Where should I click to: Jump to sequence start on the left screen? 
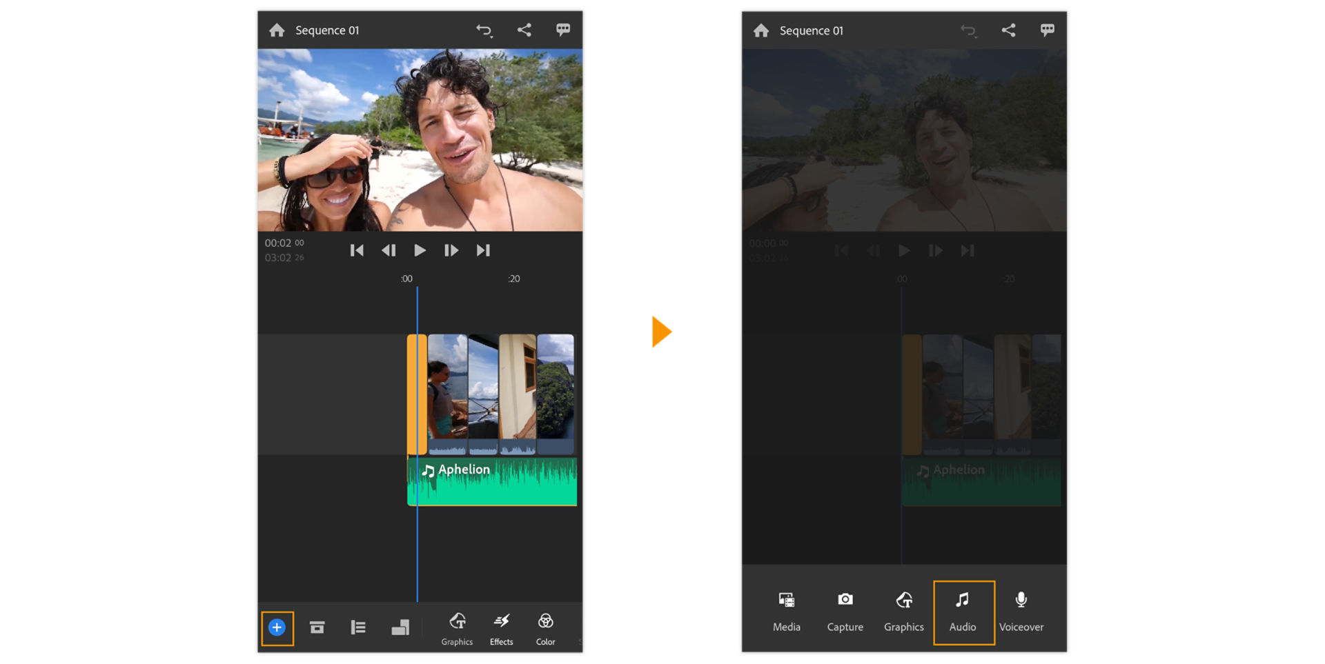pos(357,250)
